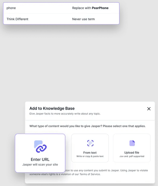Click the 'Replace with PearPhone' rule

pos(90,8)
